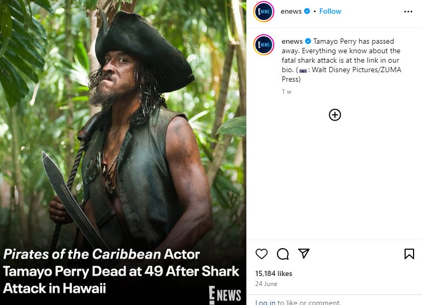Click the camera emoji in the caption
This screenshot has height=305, width=422.
pyautogui.click(x=303, y=70)
